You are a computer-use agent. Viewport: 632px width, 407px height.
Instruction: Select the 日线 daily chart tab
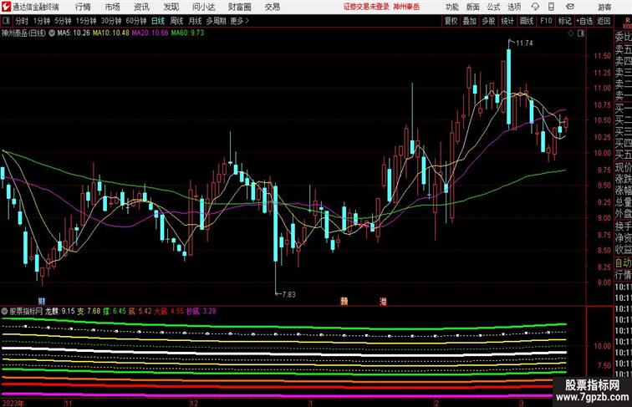[158, 21]
